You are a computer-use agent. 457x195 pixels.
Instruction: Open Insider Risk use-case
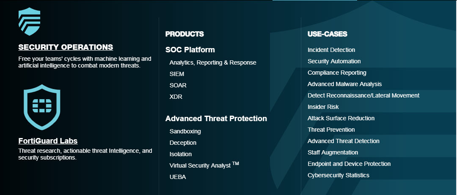point(323,107)
